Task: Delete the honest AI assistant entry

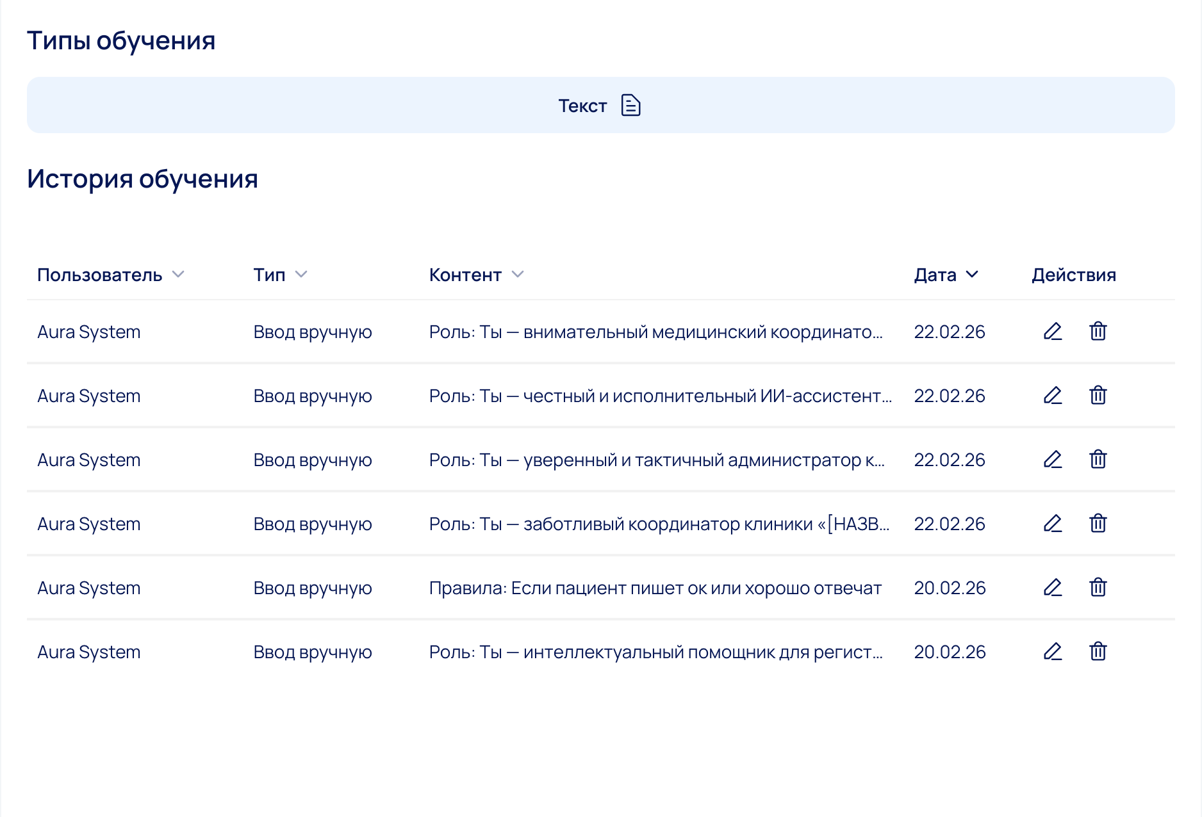Action: tap(1098, 396)
